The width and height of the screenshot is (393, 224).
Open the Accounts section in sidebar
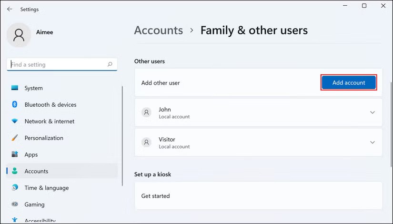coord(36,171)
